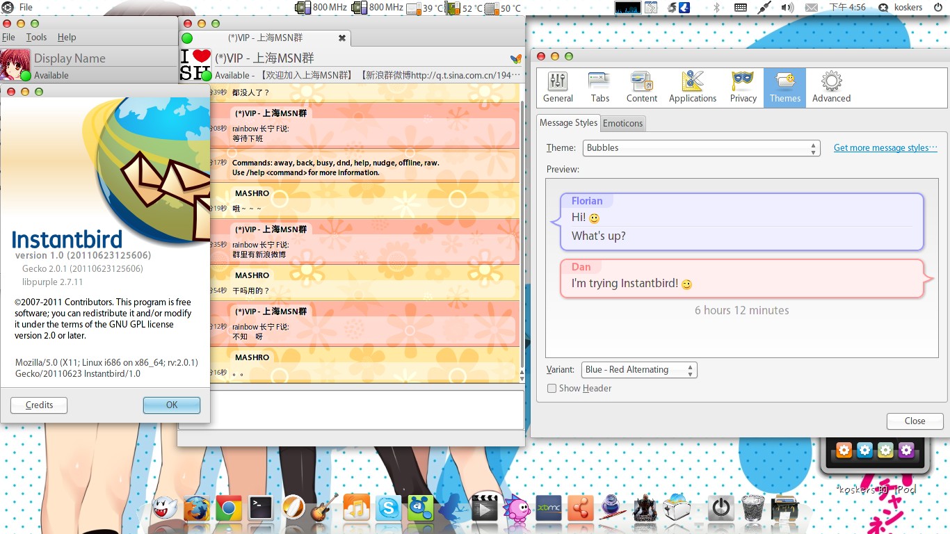Screen dimensions: 950x534
Task: Open the clock showing 下午 4:56
Action: tap(847, 8)
